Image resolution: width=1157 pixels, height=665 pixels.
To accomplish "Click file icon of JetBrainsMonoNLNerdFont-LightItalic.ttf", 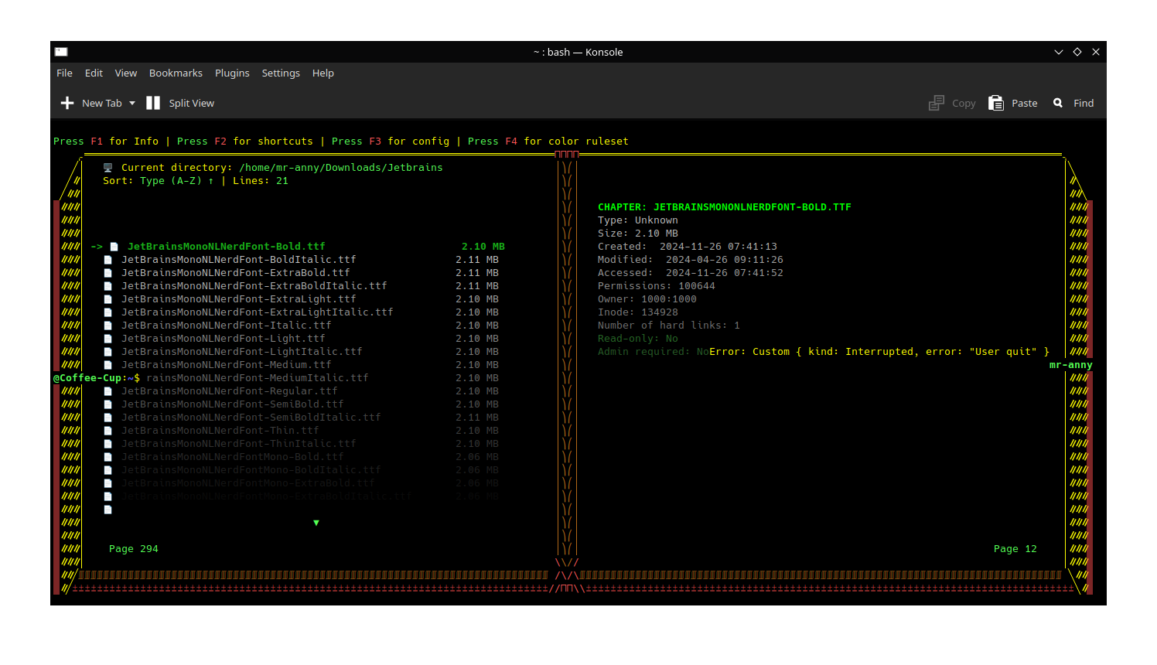I will click(x=108, y=352).
